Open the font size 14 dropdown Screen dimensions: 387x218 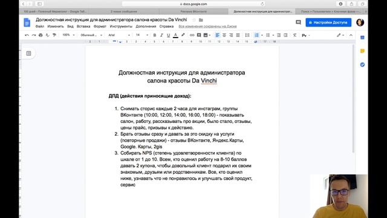point(142,35)
